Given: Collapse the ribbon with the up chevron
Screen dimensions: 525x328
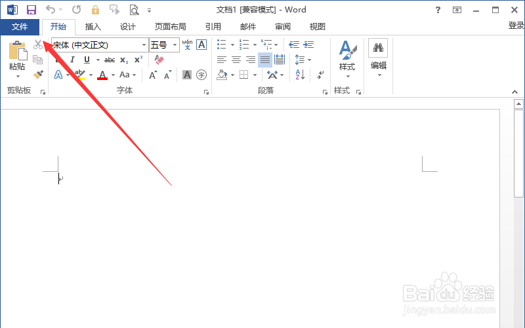Looking at the screenshot, I should coord(515,92).
